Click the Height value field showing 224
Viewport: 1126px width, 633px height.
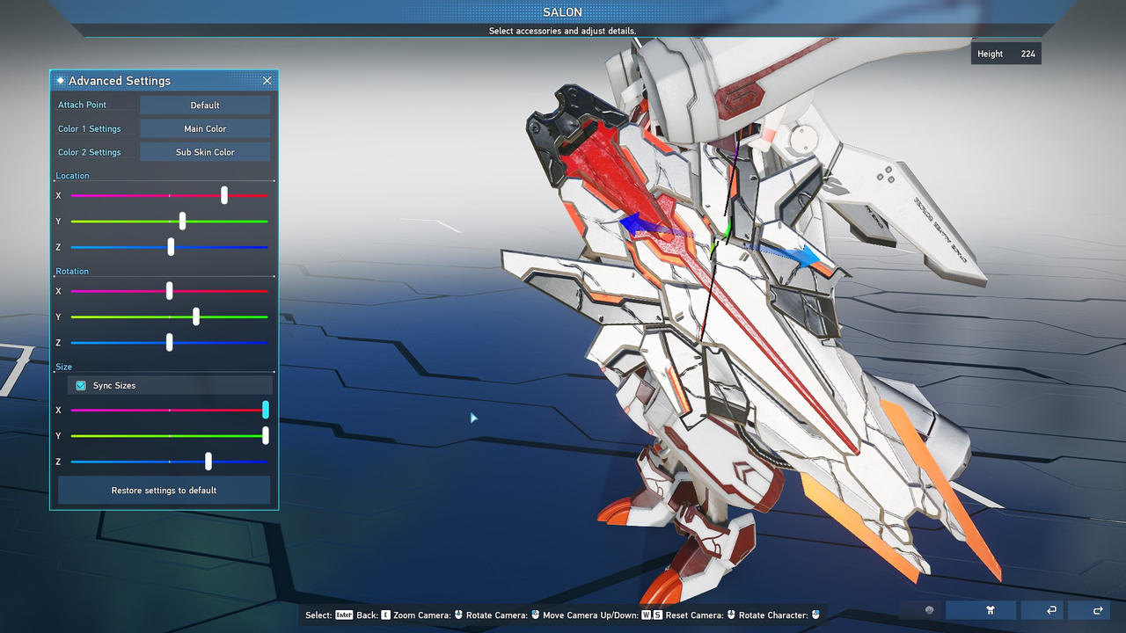point(1027,53)
